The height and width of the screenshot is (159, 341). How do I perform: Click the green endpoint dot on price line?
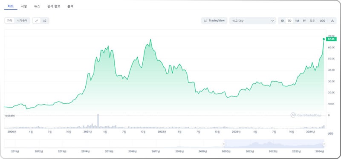pyautogui.click(x=324, y=39)
